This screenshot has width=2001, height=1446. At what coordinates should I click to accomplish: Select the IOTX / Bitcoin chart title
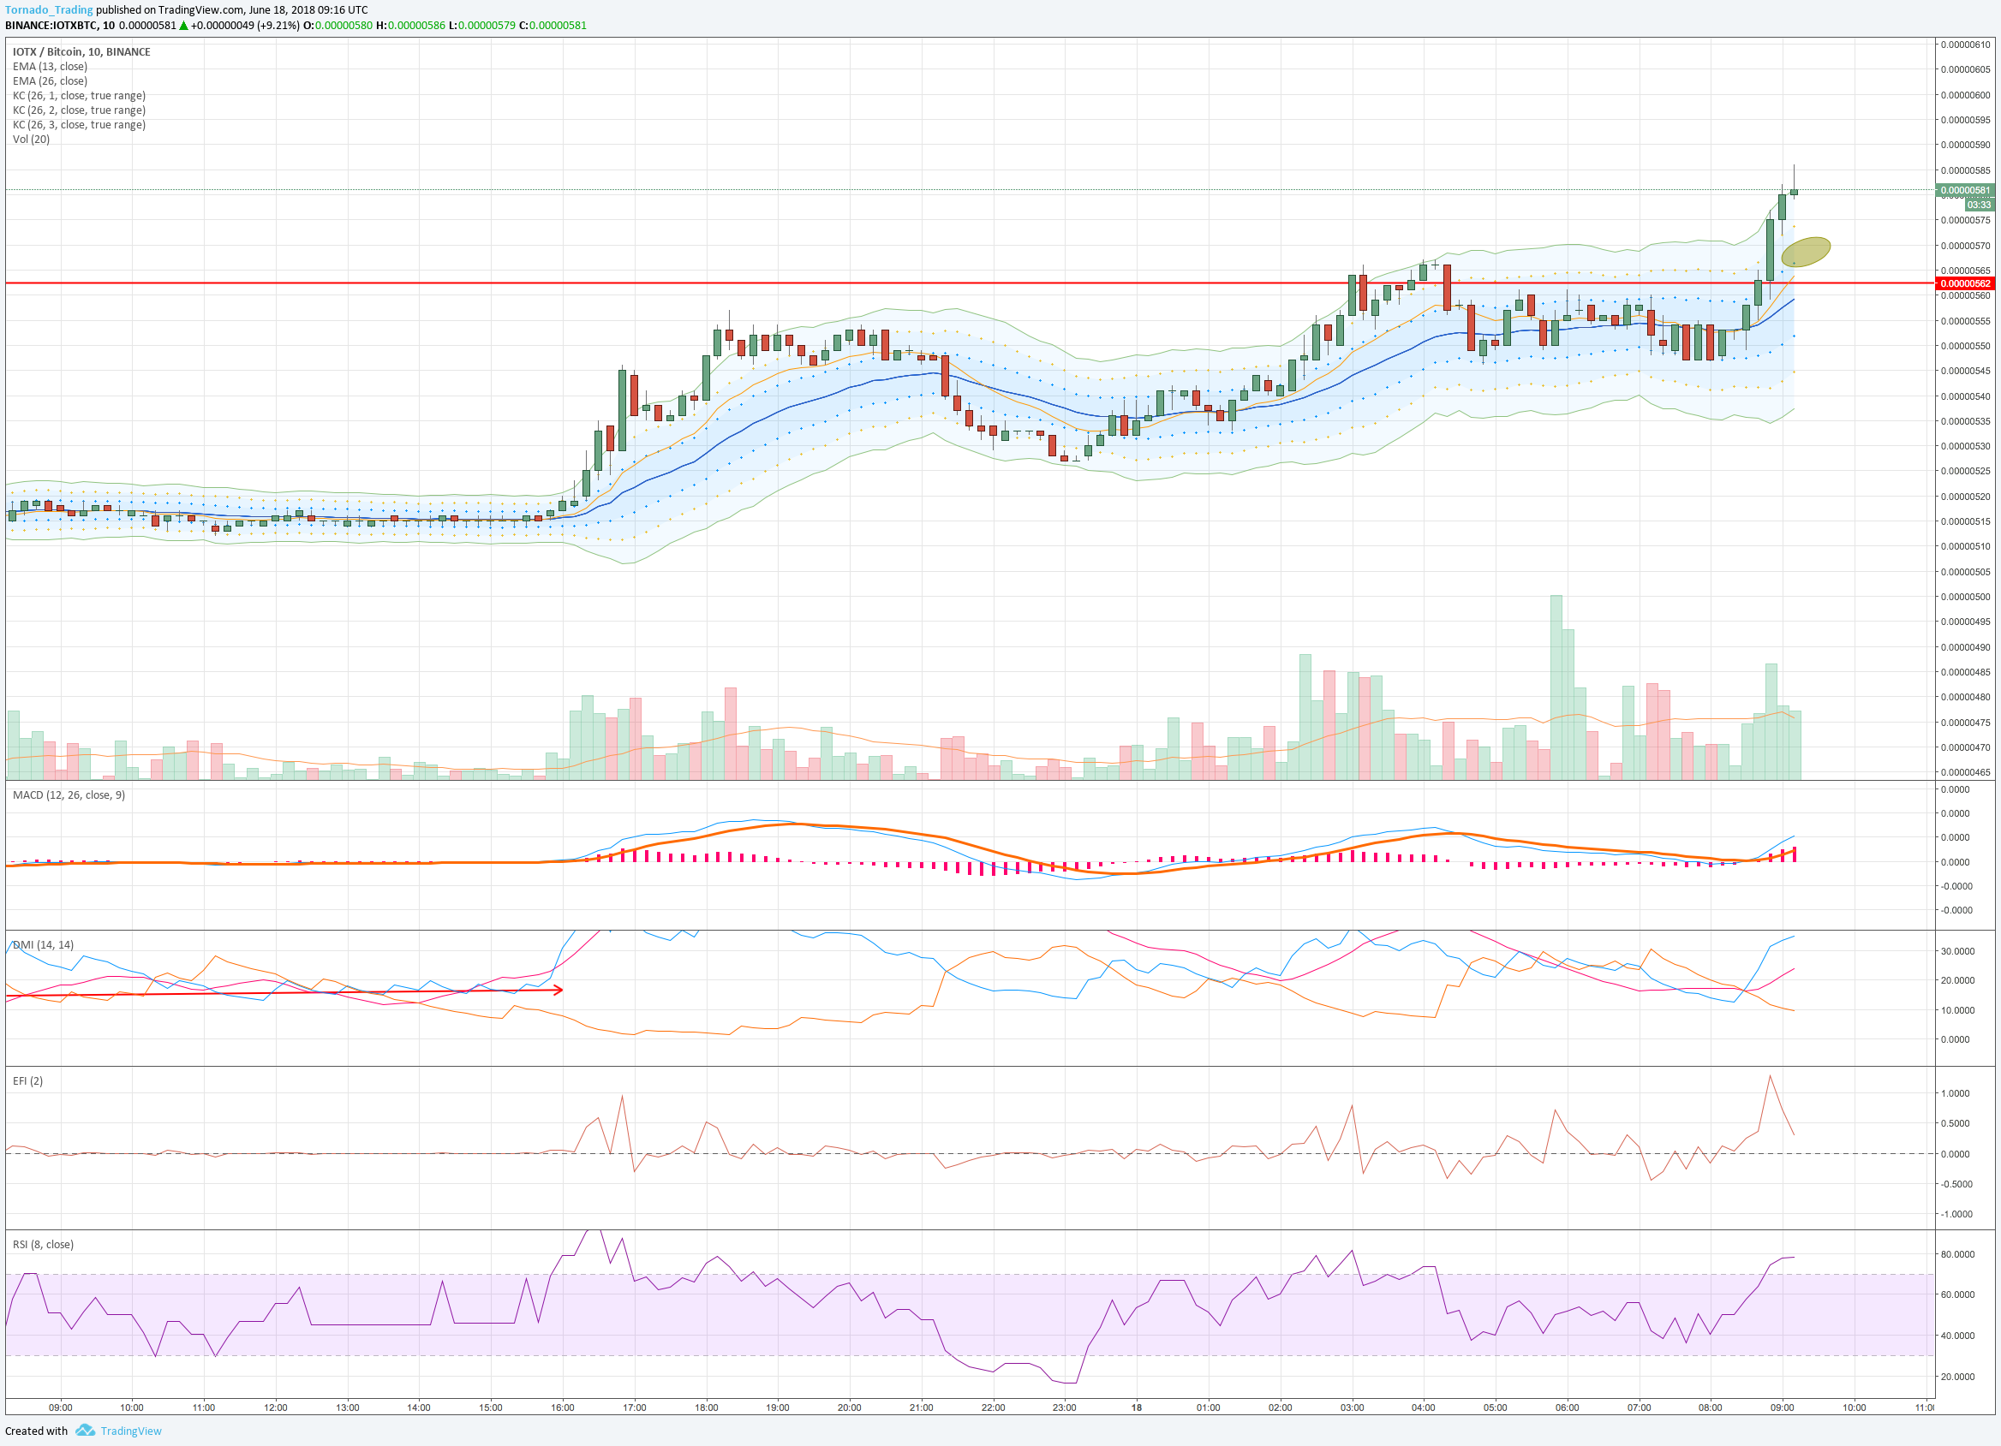(x=81, y=52)
